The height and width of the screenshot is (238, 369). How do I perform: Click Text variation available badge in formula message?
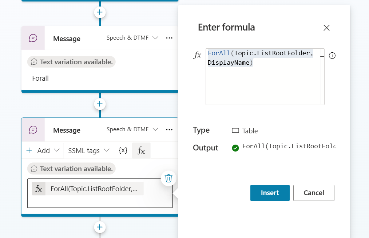pos(71,169)
